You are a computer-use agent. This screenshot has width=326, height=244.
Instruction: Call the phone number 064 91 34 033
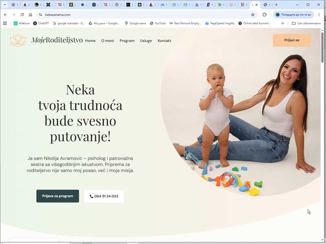pos(104,196)
